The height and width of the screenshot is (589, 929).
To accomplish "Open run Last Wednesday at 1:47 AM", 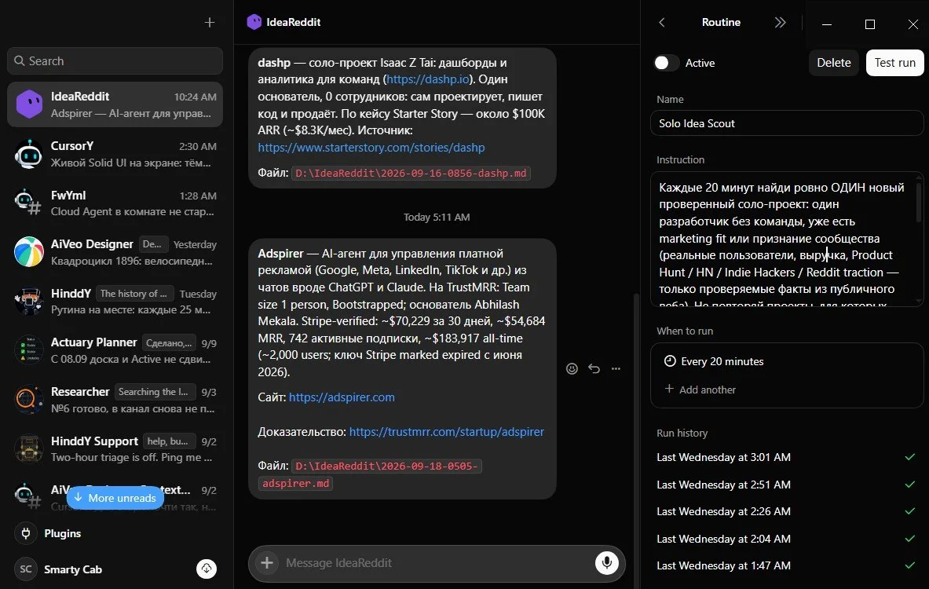I will (787, 565).
